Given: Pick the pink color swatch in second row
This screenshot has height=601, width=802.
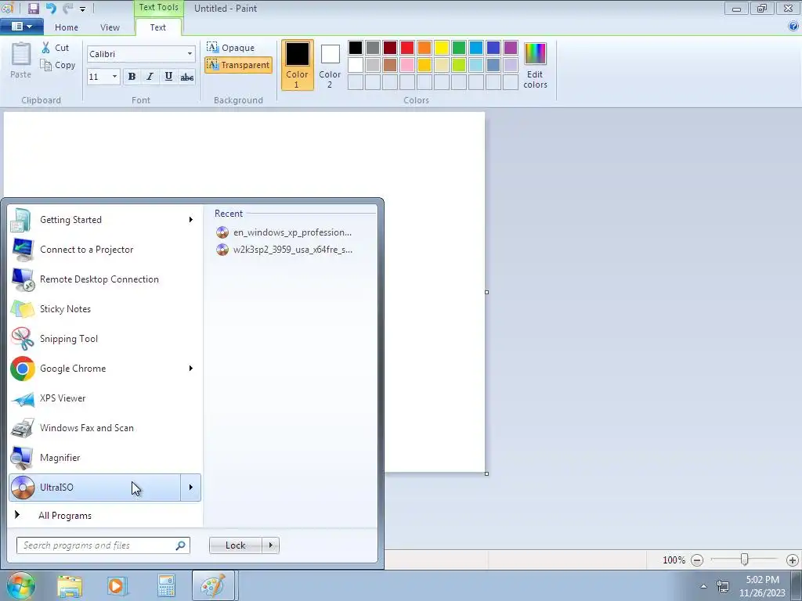Looking at the screenshot, I should 407,65.
